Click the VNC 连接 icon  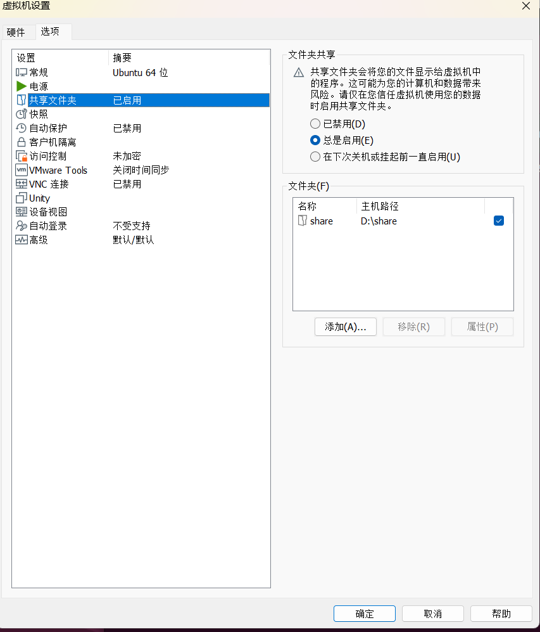tap(22, 184)
